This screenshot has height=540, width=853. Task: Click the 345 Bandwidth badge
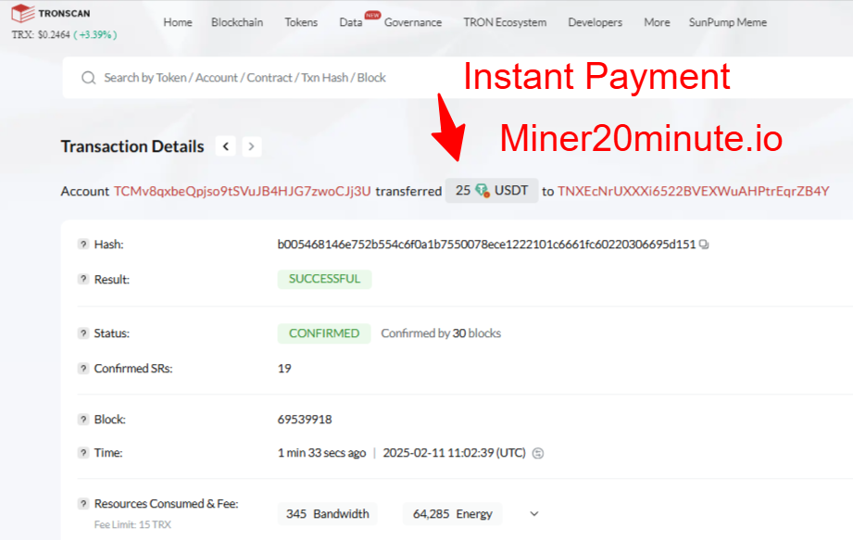(x=328, y=514)
